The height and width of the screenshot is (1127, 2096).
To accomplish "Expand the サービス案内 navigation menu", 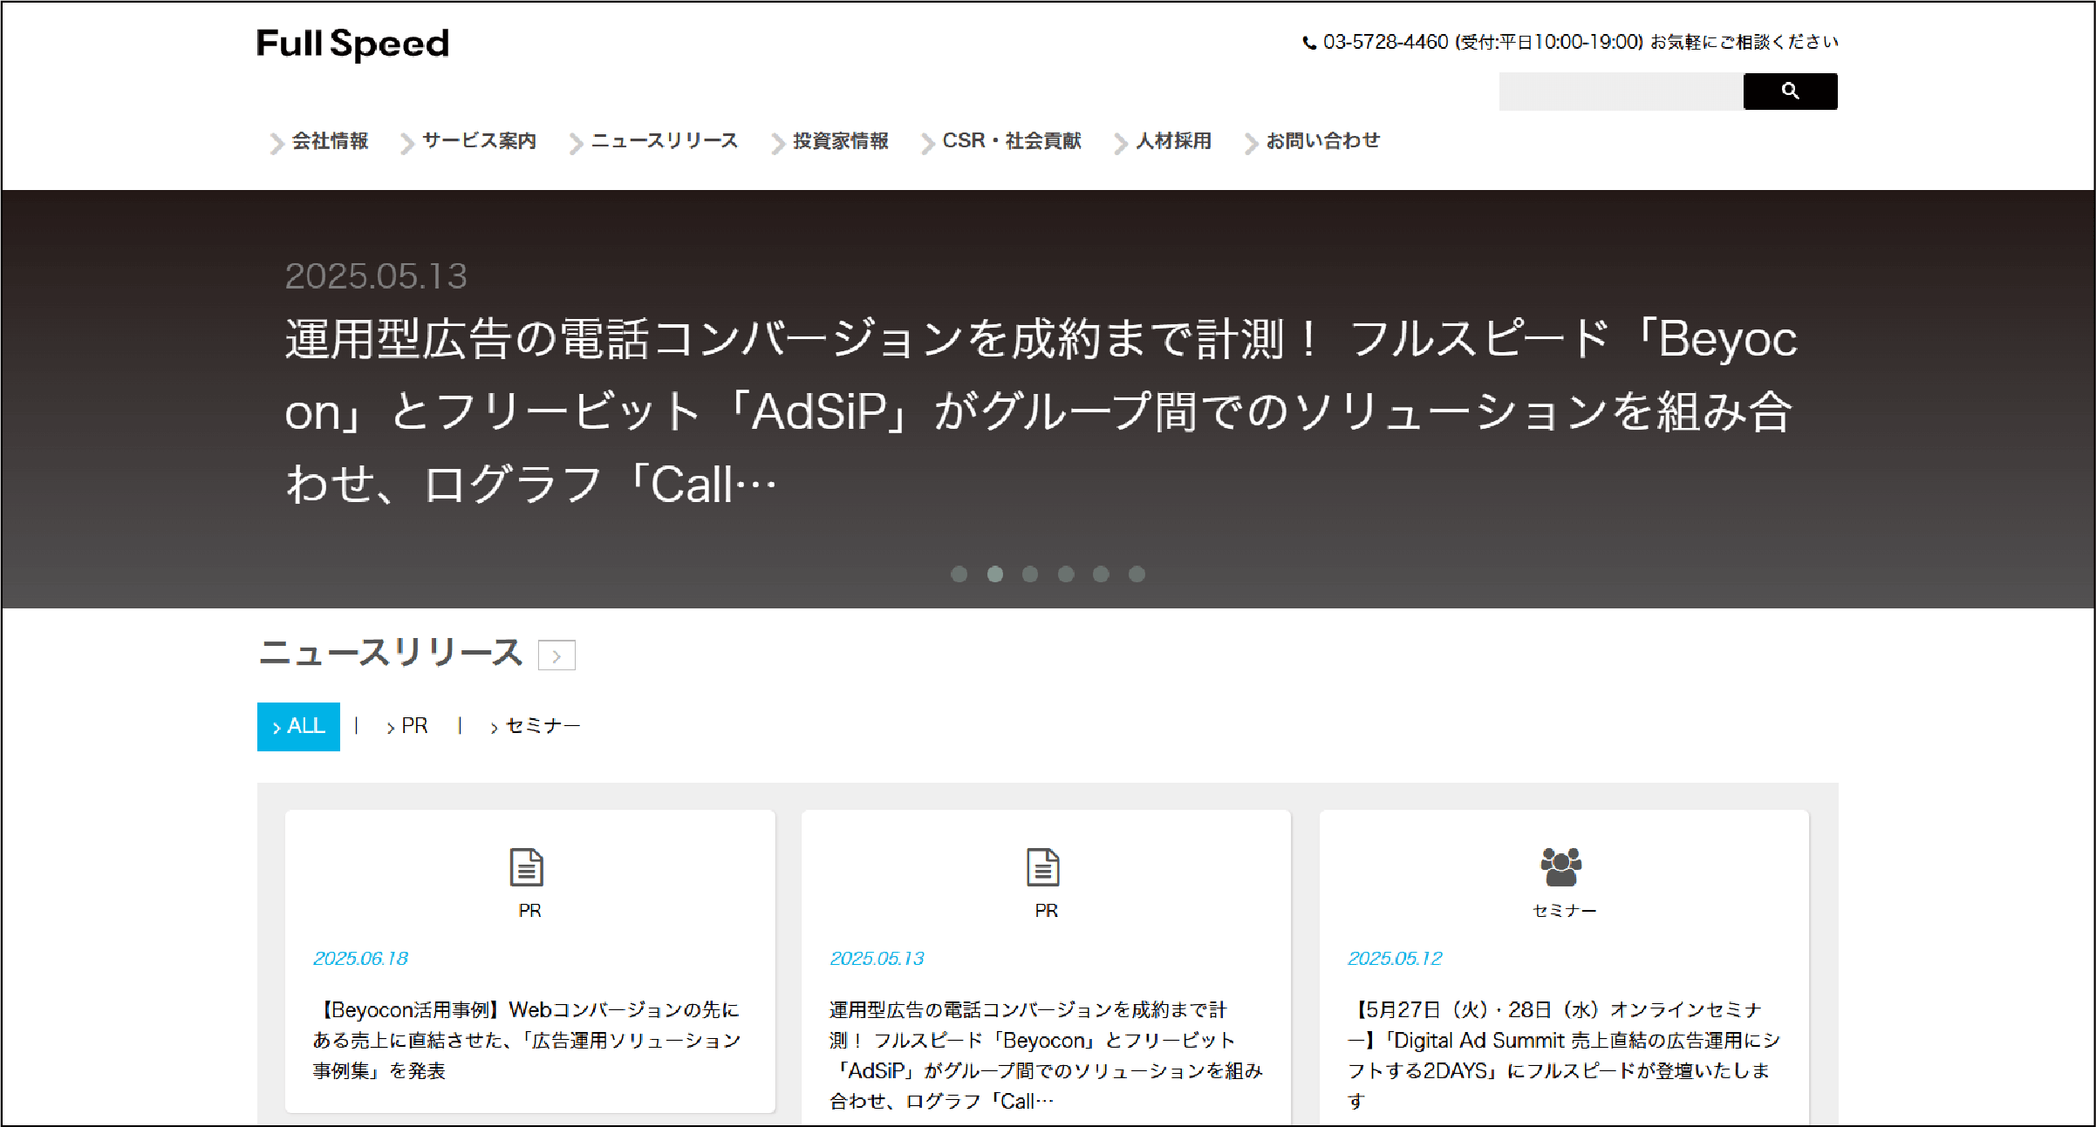I will pos(478,141).
